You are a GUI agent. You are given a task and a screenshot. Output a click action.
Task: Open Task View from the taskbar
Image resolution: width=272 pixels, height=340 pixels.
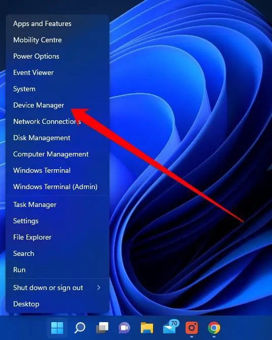click(x=102, y=328)
